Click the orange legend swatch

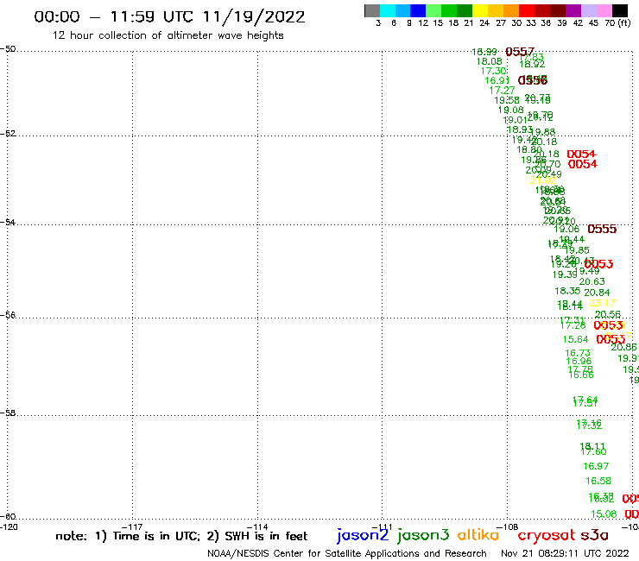pos(511,10)
